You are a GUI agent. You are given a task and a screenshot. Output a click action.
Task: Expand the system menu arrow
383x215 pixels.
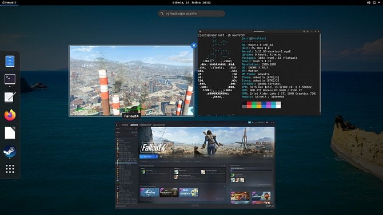click(x=379, y=2)
